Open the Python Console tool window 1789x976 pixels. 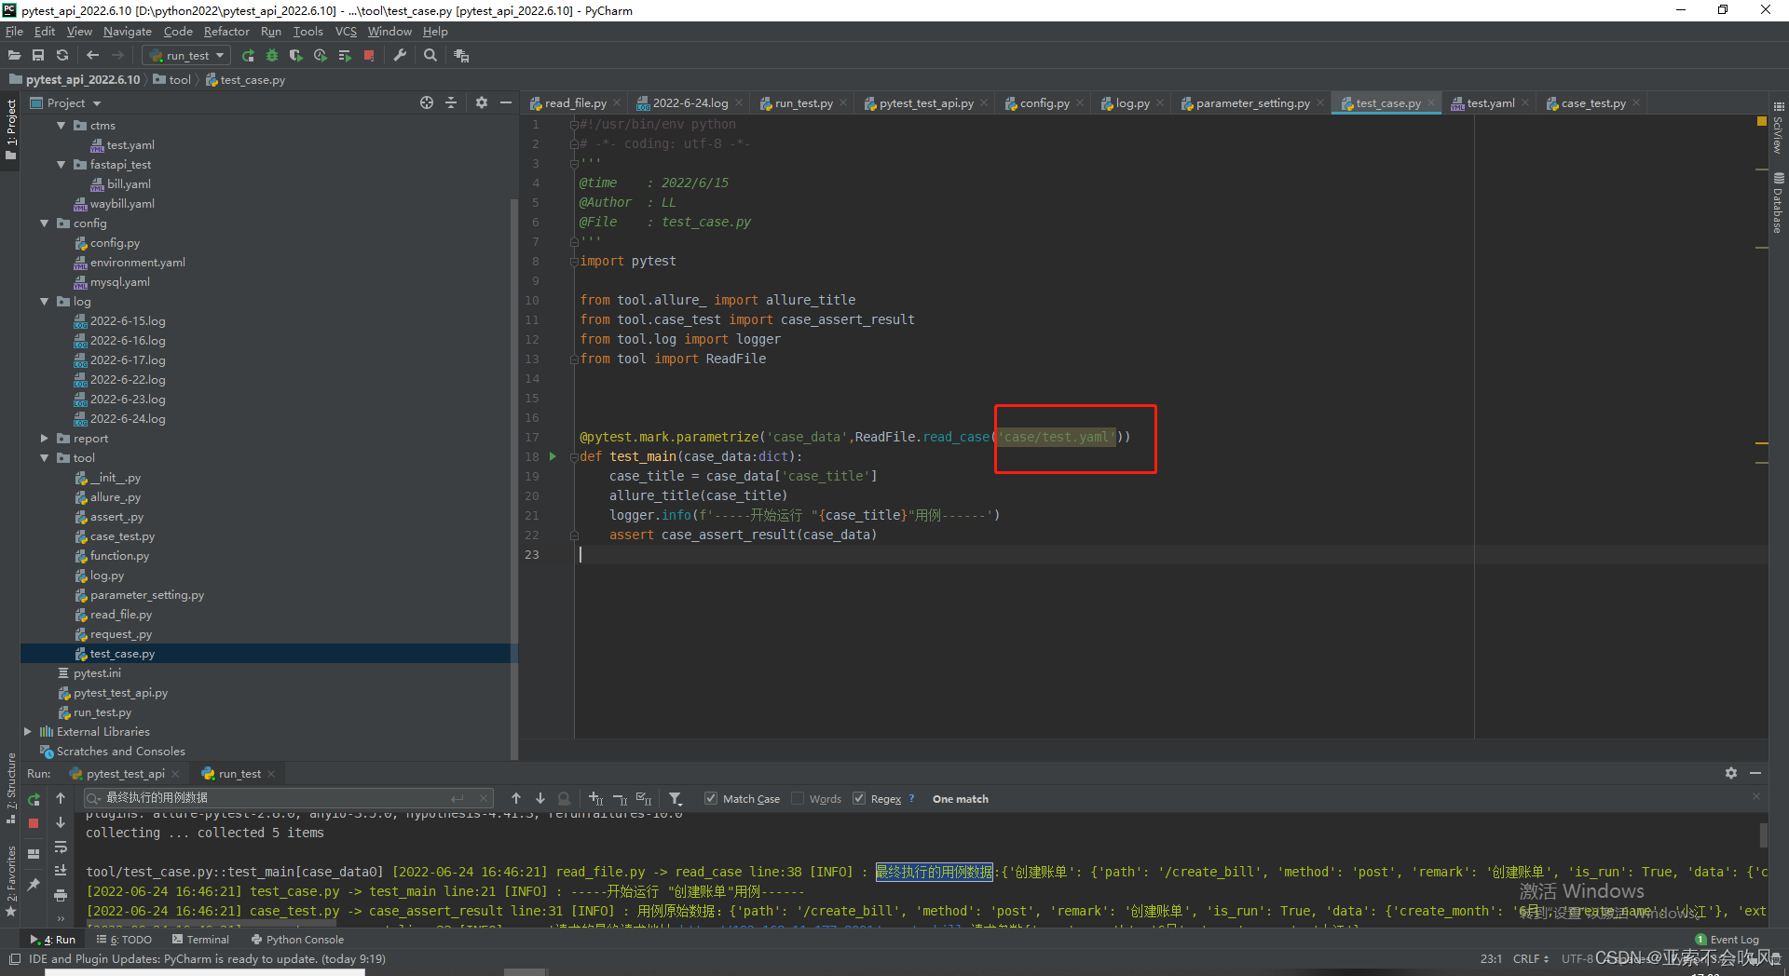[297, 940]
